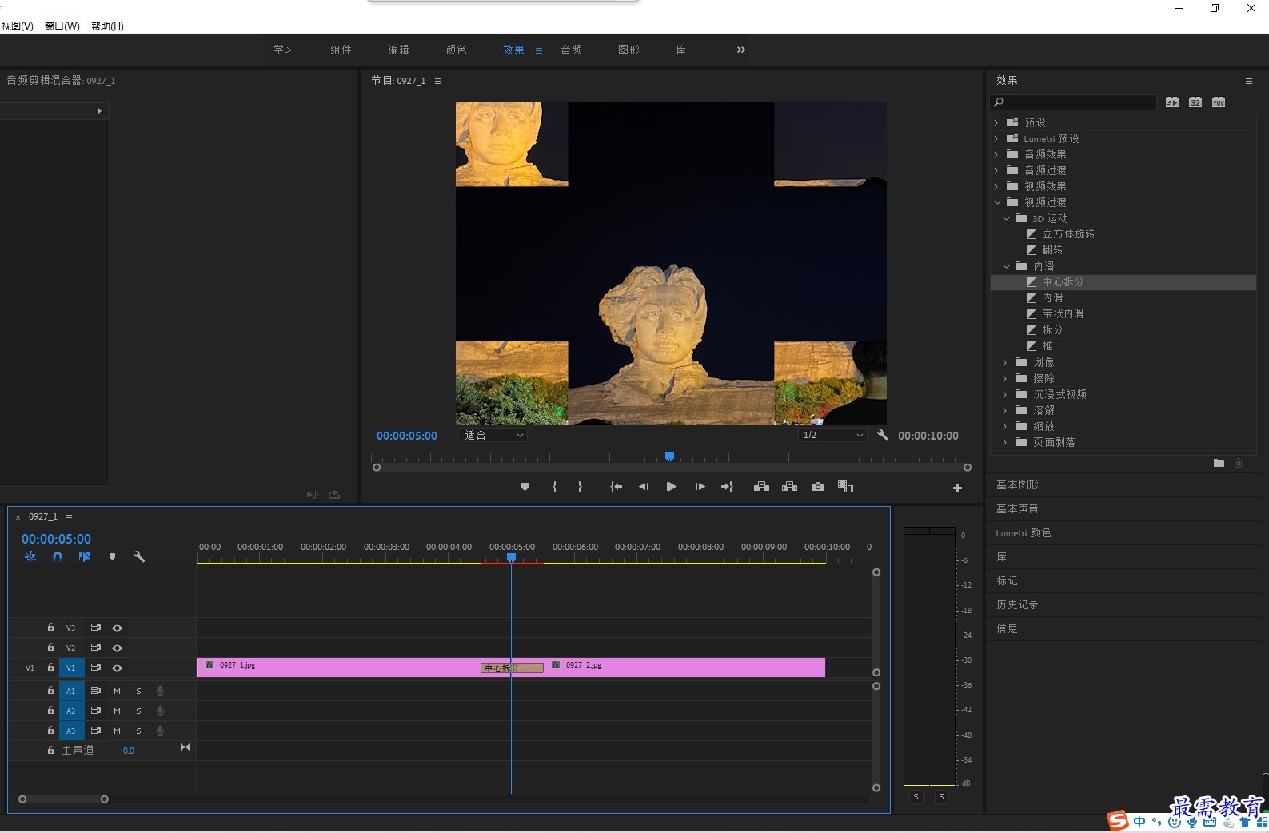Open the button editor plus icon
Image resolution: width=1269 pixels, height=833 pixels.
click(x=957, y=488)
